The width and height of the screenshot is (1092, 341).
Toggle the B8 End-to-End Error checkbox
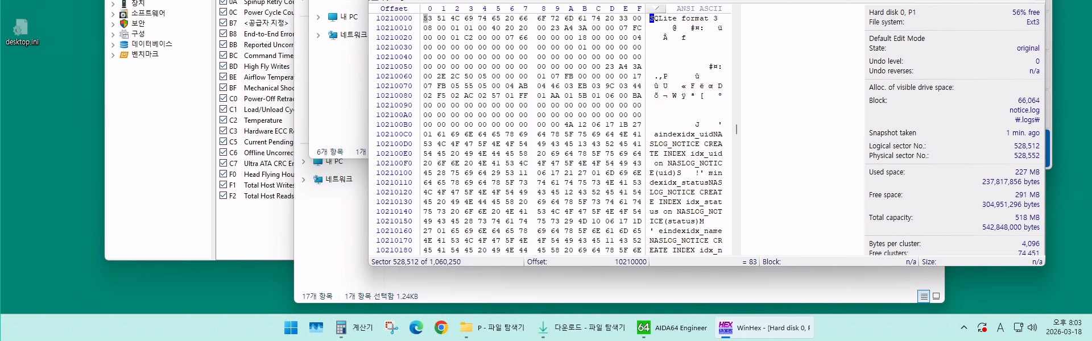pyautogui.click(x=224, y=34)
